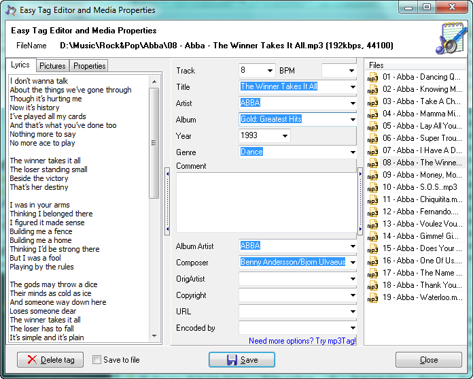The height and width of the screenshot is (379, 473).
Task: Expand the URL dropdown arrow
Action: 353,312
